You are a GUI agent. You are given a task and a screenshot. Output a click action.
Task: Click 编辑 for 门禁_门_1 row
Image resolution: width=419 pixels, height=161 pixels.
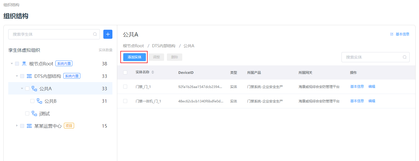pyautogui.click(x=372, y=87)
